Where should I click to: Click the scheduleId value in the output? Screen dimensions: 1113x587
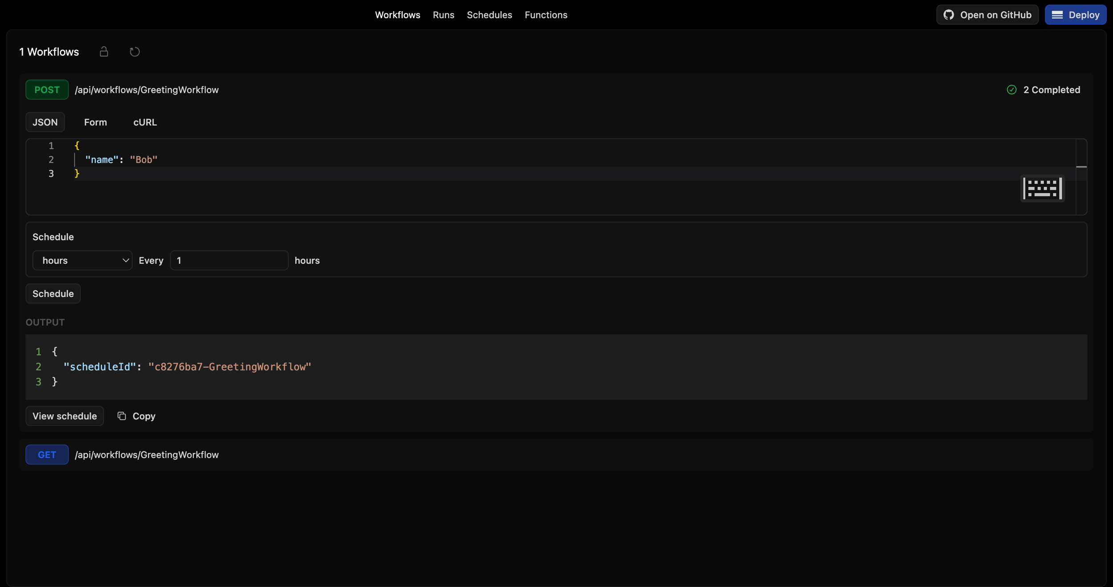click(230, 367)
